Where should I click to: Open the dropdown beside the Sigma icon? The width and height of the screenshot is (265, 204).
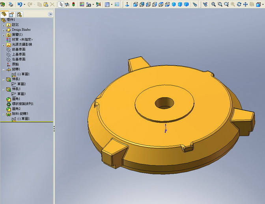(93, 4)
